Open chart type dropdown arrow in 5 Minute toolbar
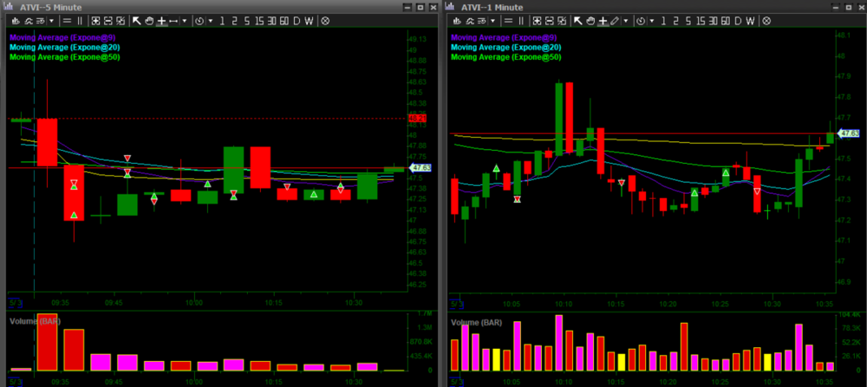This screenshot has width=867, height=387. [x=49, y=20]
